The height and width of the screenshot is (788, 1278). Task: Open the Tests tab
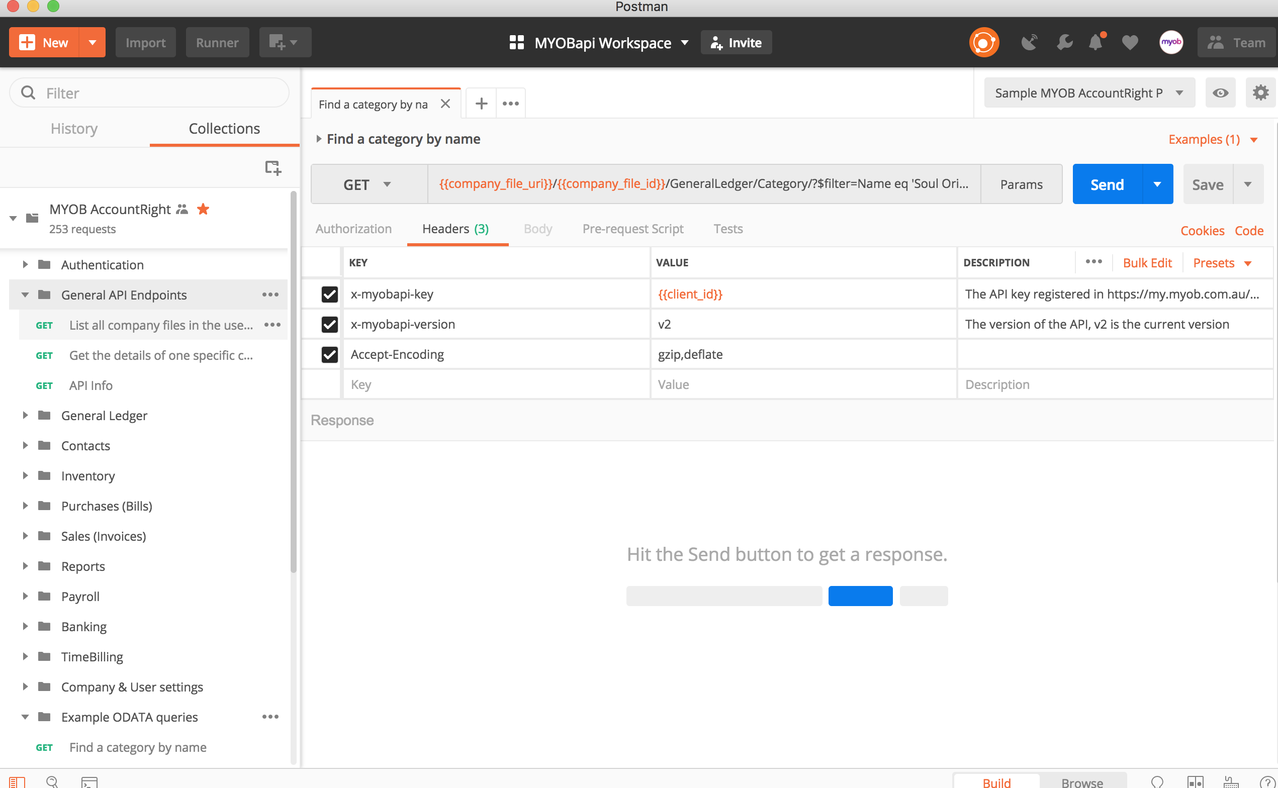point(727,228)
